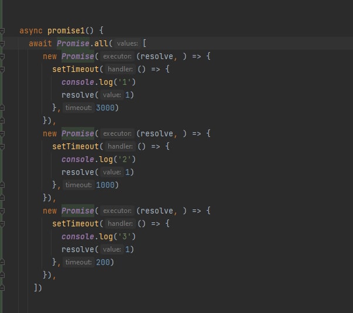
Task: Collapse the fold marker beside await Promise.all
Action: pyautogui.click(x=2, y=43)
